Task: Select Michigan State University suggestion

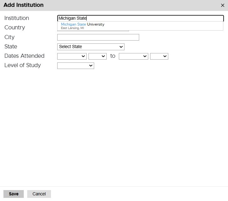Action: 140,26
